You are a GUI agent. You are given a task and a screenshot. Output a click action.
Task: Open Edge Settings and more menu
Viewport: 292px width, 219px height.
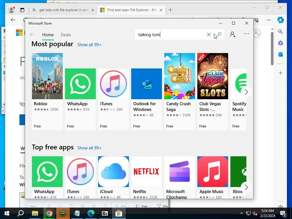pos(269,20)
